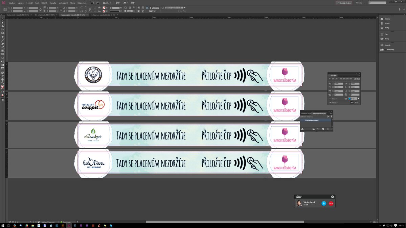Open the Základy workspace dropdown
406x228 pixels.
[x=360, y=3]
